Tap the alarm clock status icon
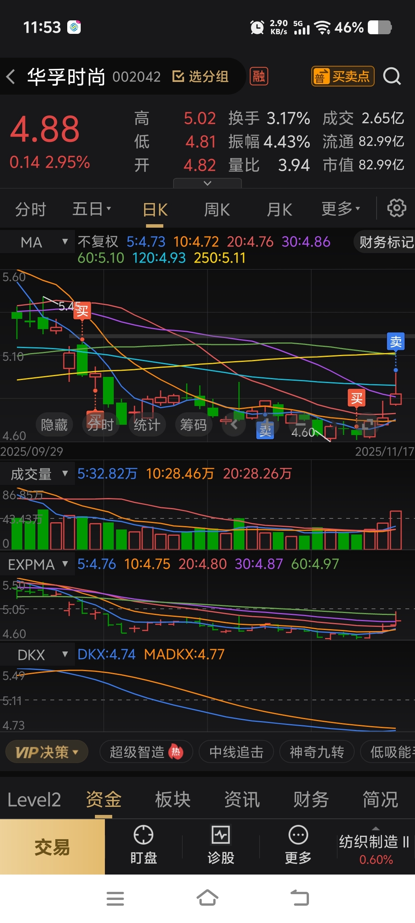The width and height of the screenshot is (415, 923). coord(257,27)
